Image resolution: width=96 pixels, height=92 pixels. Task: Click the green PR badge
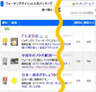point(7,29)
